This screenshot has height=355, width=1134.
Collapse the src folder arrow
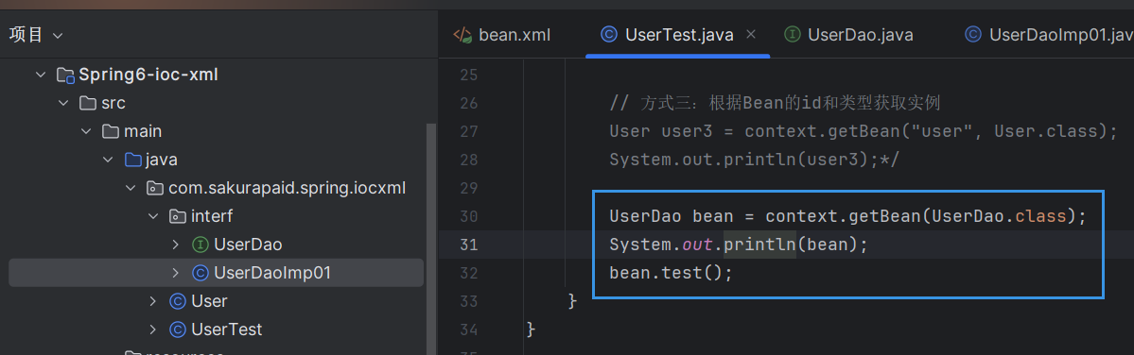click(x=63, y=103)
